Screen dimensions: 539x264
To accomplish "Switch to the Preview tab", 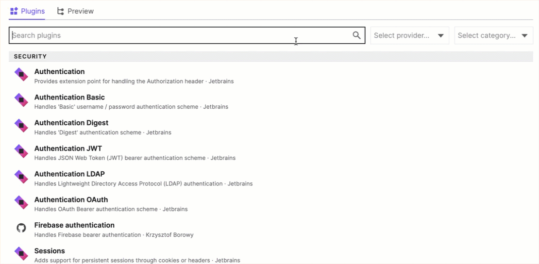I will point(75,11).
